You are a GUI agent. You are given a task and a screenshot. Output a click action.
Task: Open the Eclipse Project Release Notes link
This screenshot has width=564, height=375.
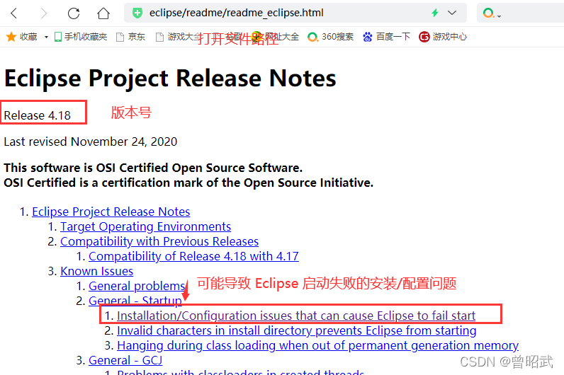(x=111, y=212)
